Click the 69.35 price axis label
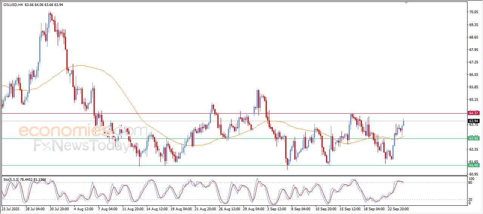Image resolution: width=483 pixels, height=214 pixels. (474, 25)
